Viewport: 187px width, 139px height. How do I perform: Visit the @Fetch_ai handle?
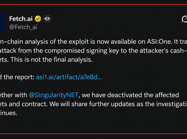[x=23, y=27]
